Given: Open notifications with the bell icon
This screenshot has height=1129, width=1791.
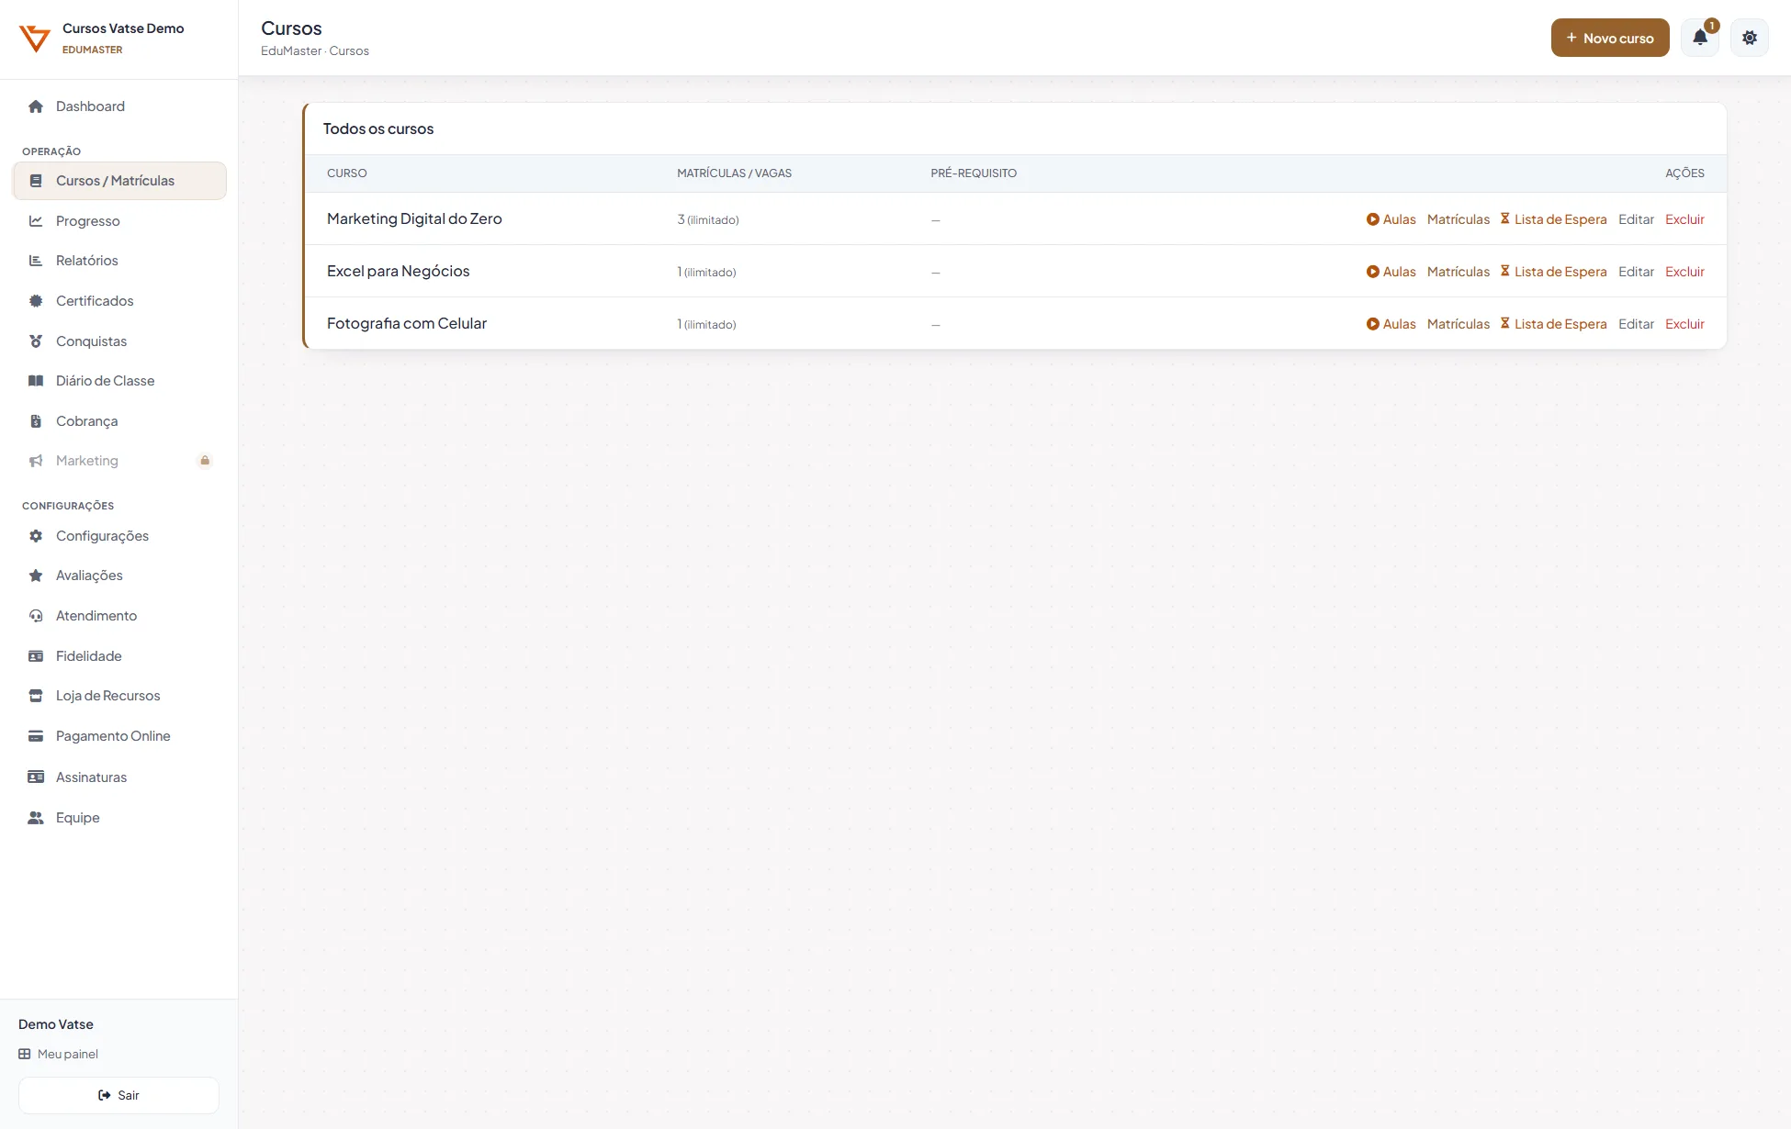Looking at the screenshot, I should click(x=1700, y=38).
